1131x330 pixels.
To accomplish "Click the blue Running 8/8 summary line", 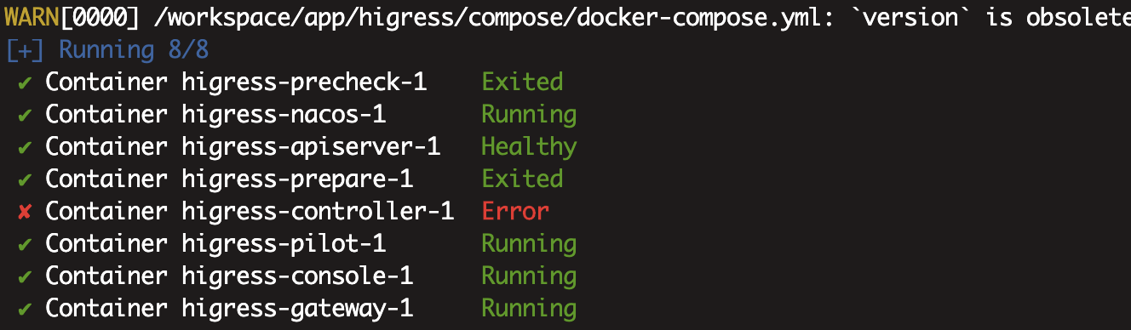I will pyautogui.click(x=106, y=50).
